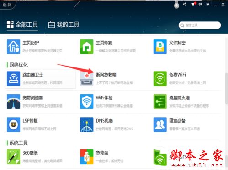Click the 寝室必备 title text
This screenshot has width=228, height=170.
click(177, 121)
